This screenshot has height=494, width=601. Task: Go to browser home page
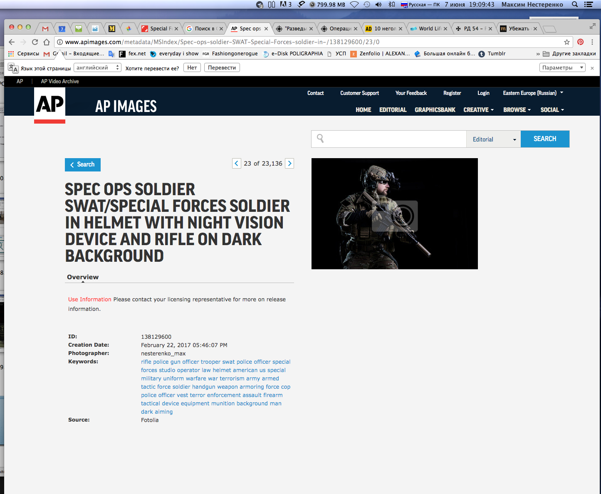[x=47, y=42]
